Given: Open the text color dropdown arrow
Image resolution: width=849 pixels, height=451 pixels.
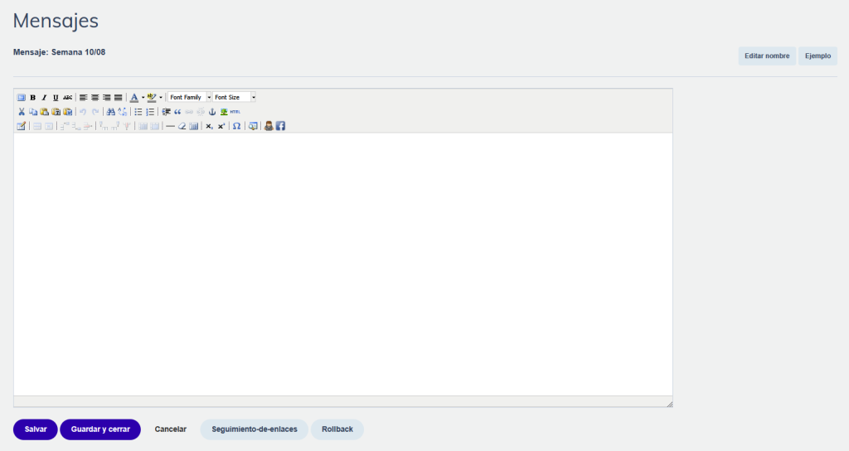Looking at the screenshot, I should [x=143, y=98].
